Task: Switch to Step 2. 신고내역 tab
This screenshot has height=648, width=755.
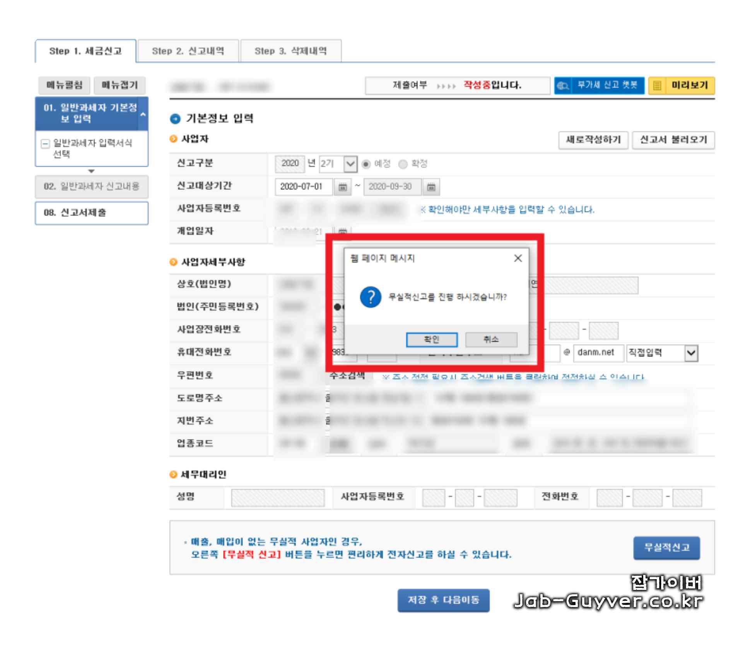Action: (x=188, y=51)
